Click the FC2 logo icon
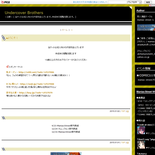155x155 pixels. (x=6, y=2)
